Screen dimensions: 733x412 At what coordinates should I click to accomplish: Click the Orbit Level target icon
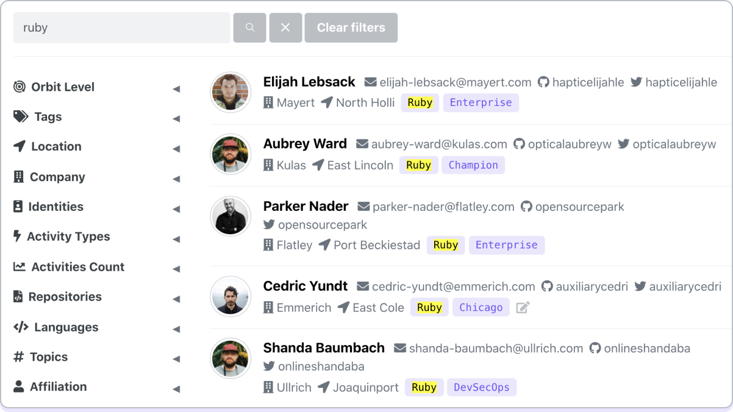(x=20, y=87)
